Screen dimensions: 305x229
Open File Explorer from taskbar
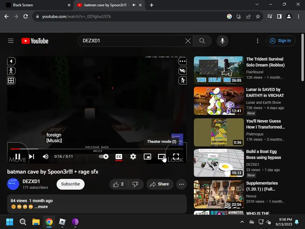pyautogui.click(x=36, y=222)
